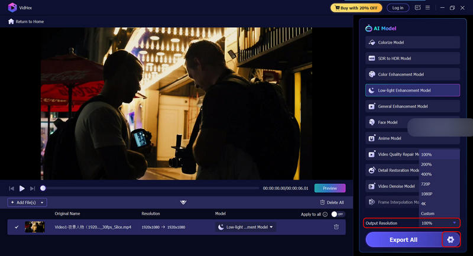Choose 720P in resolution list

click(439, 184)
